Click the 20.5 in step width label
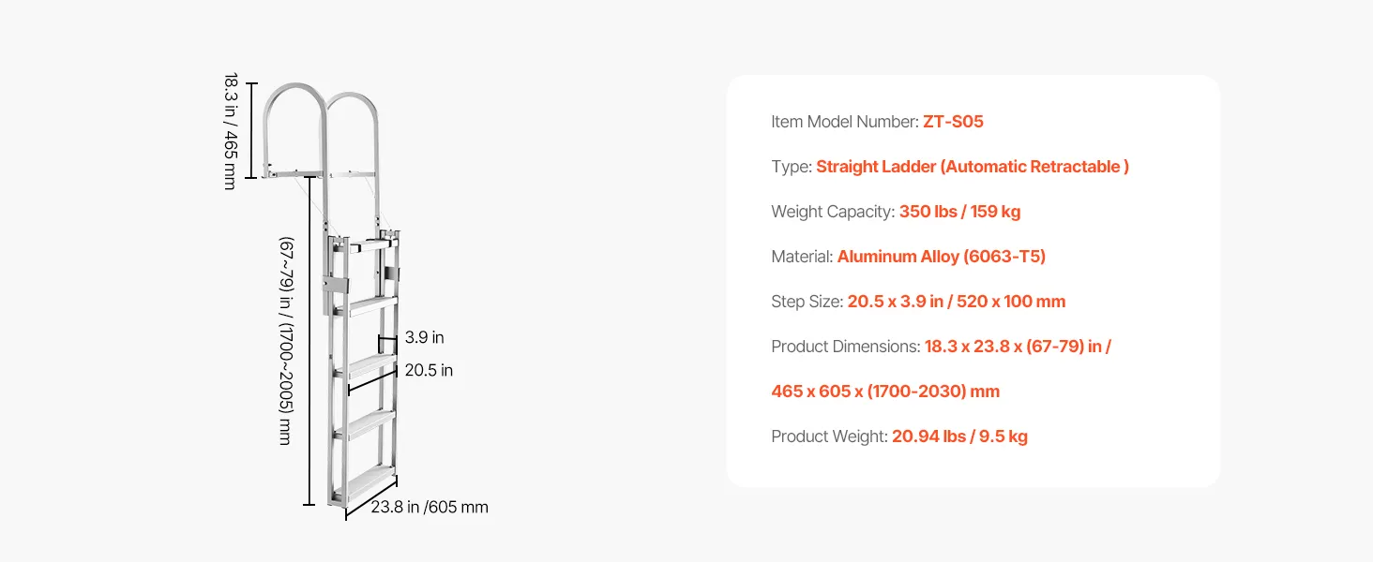 (x=429, y=371)
